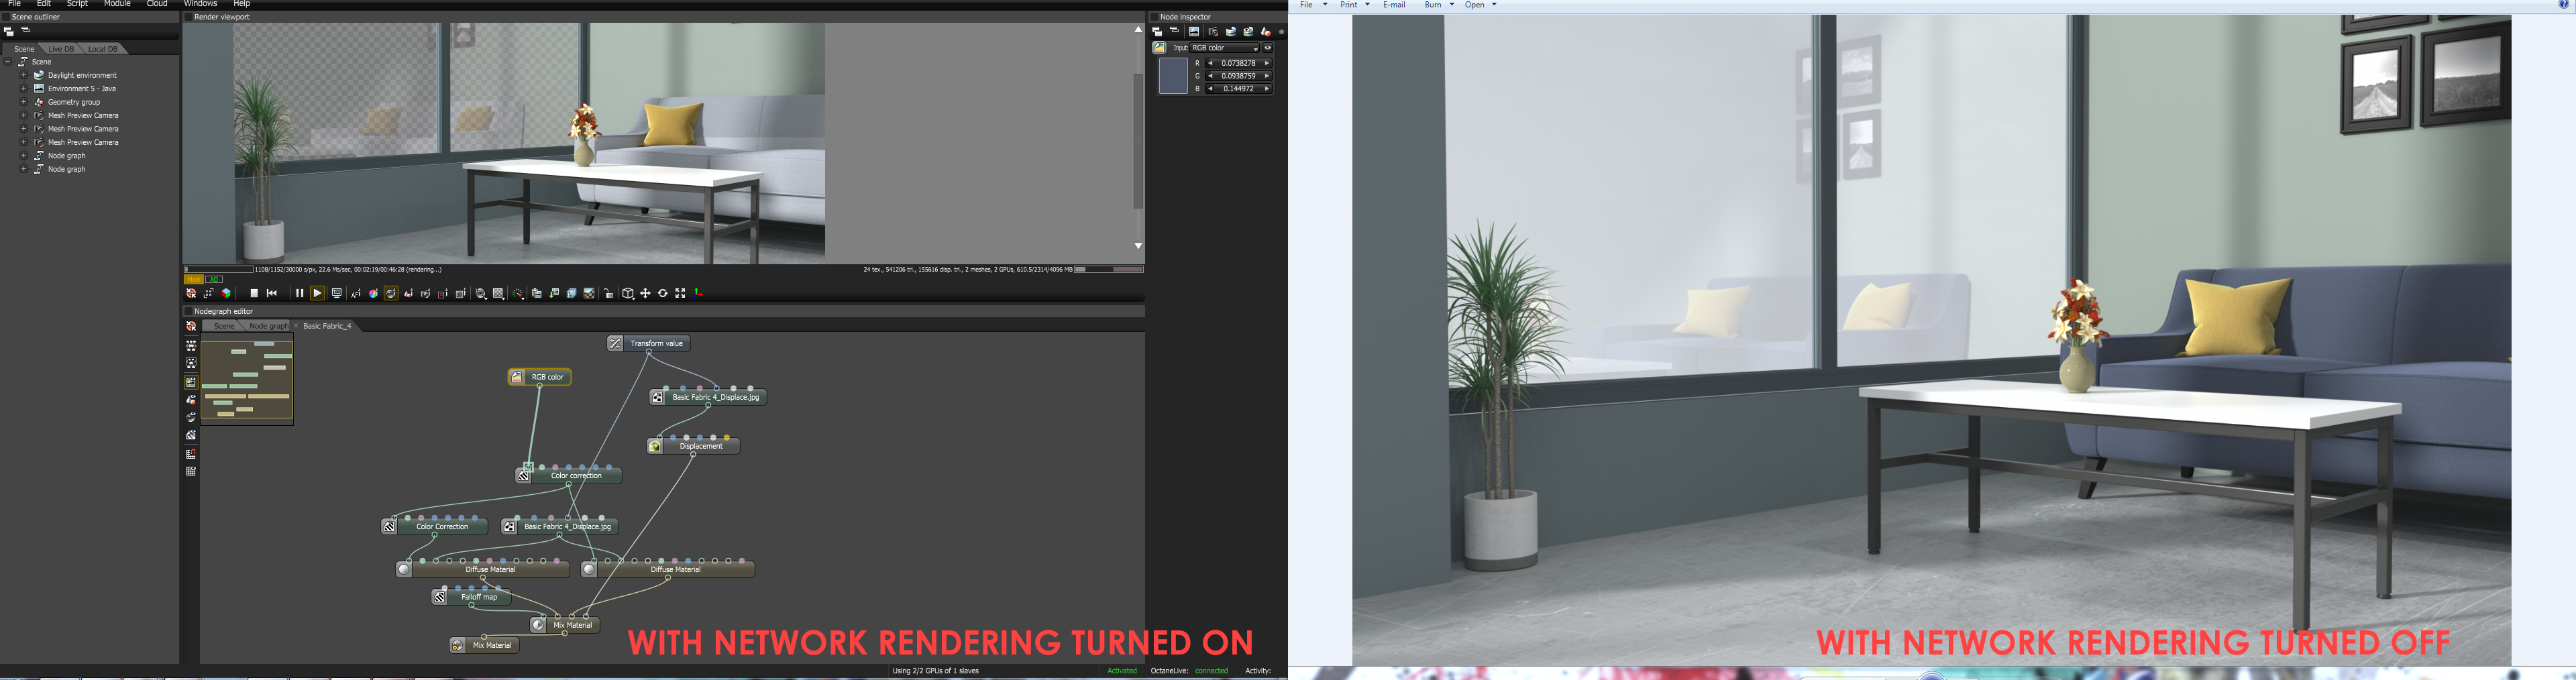Switch to the Main render pass
This screenshot has height=680, width=2576.
[194, 279]
